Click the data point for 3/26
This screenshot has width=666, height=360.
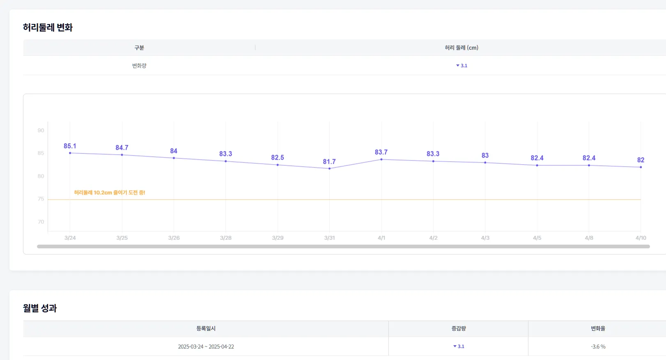174,158
